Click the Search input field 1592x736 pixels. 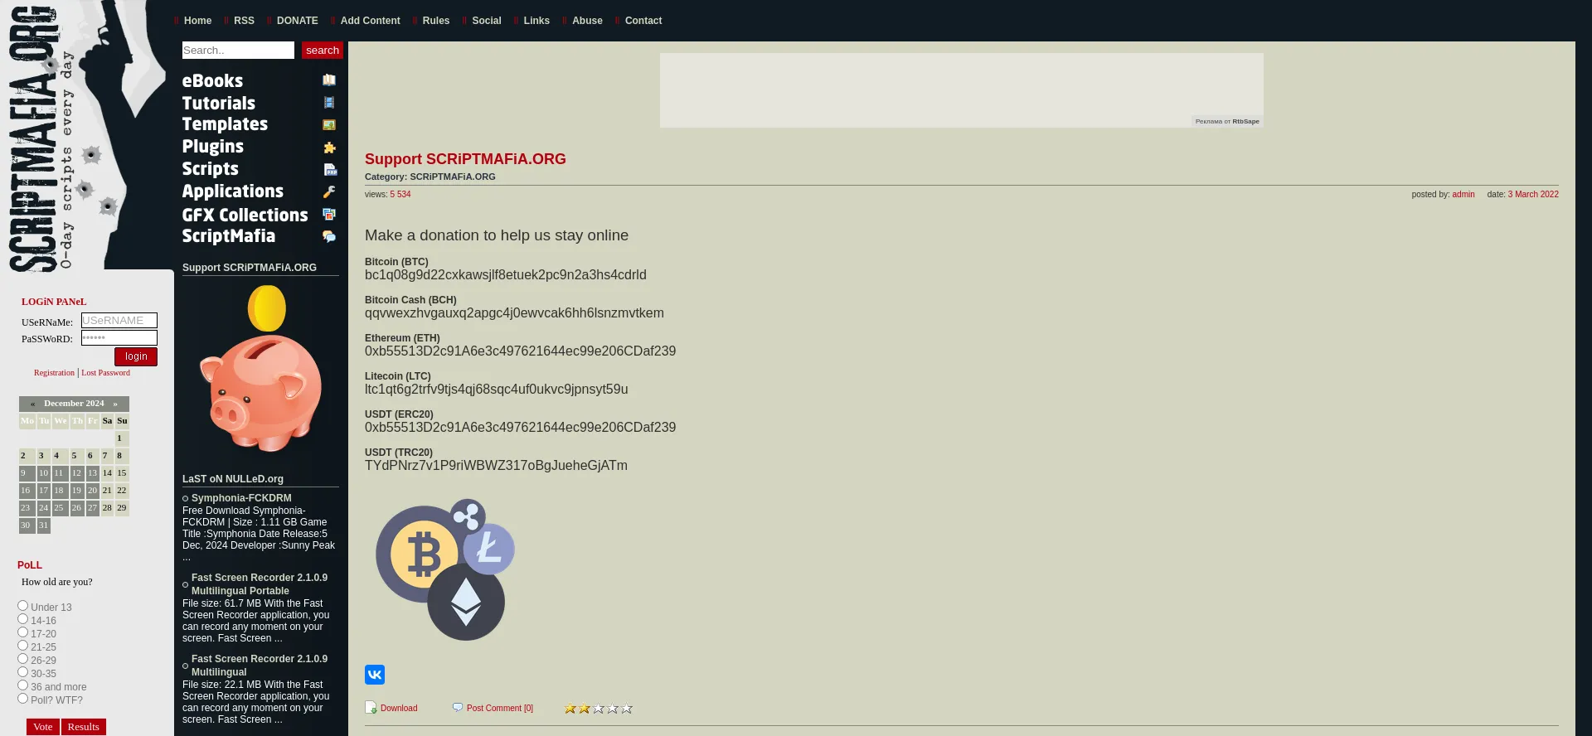pos(238,51)
